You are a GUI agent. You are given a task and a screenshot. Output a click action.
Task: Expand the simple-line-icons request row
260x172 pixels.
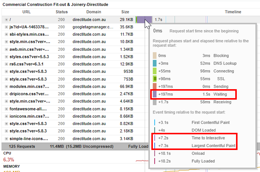coord(6,139)
